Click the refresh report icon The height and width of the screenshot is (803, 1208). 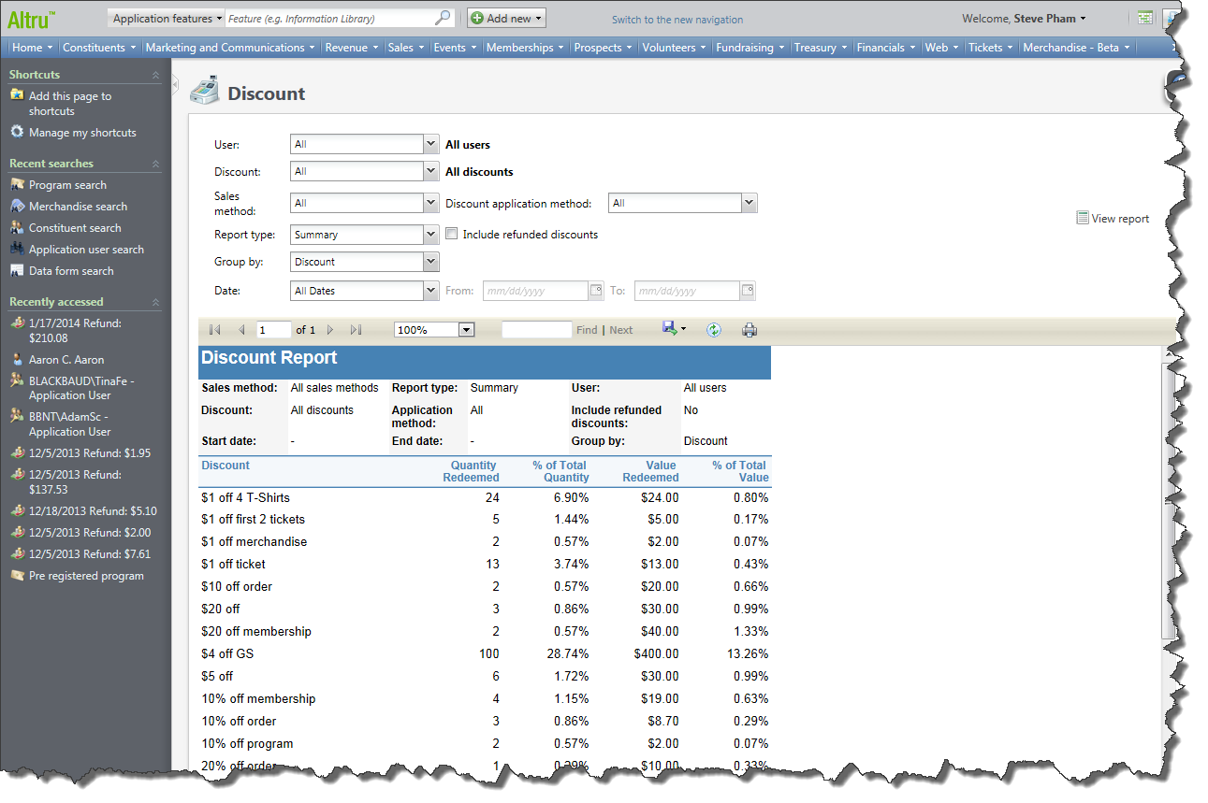tap(714, 330)
